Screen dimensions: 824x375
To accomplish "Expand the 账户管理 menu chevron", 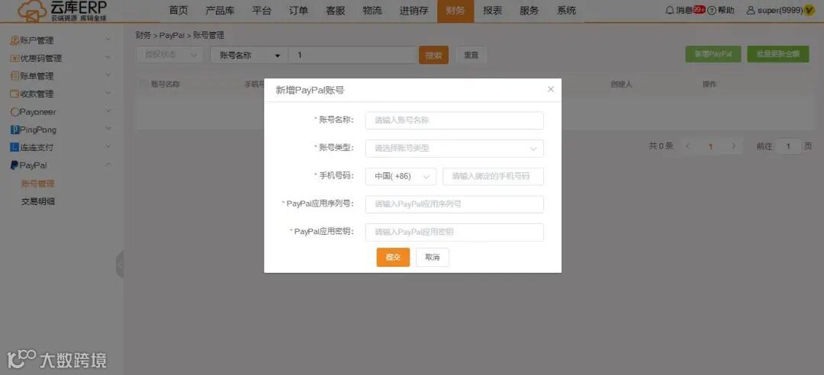I will [108, 40].
